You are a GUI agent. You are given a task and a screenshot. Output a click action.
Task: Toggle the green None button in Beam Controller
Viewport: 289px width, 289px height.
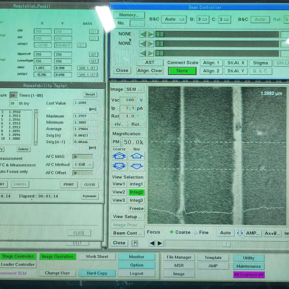[x=181, y=71]
